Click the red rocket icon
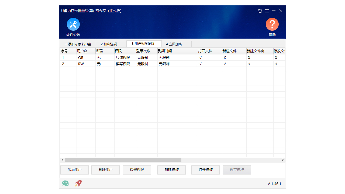 pos(78,183)
